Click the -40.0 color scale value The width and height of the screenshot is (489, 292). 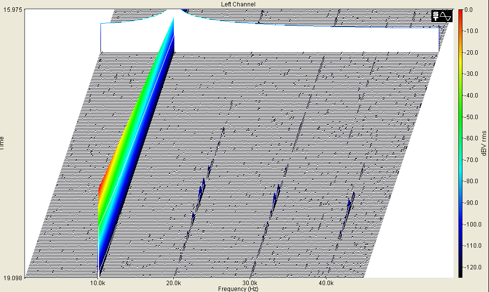(471, 96)
